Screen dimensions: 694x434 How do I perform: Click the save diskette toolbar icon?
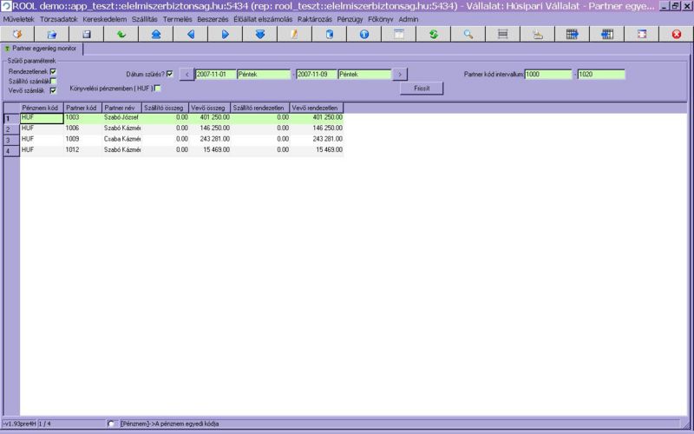[87, 34]
